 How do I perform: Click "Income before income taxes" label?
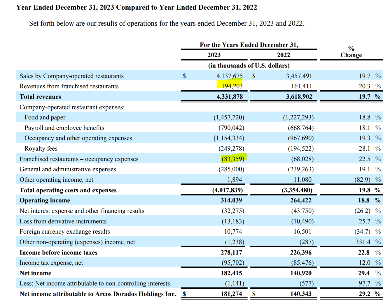(x=58, y=253)
